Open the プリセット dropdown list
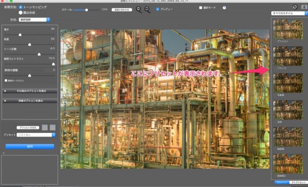Viewport: 308px width, 187px height. coord(36,135)
